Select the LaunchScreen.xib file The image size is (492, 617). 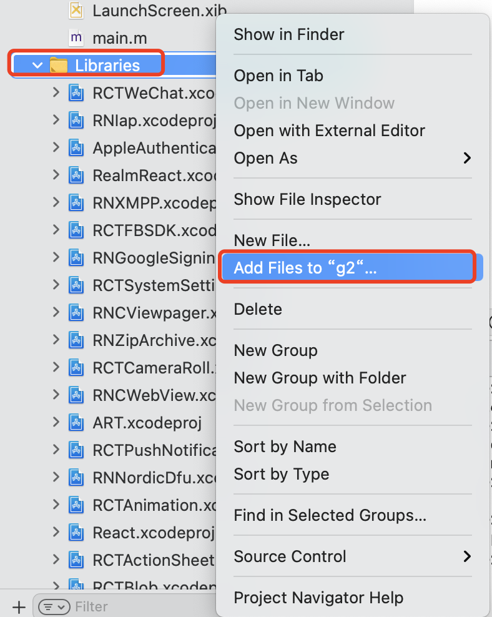pyautogui.click(x=159, y=10)
